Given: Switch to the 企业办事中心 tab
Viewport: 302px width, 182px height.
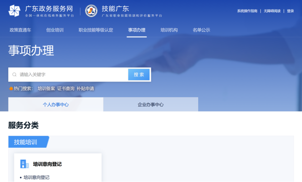Looking at the screenshot, I should [x=150, y=104].
